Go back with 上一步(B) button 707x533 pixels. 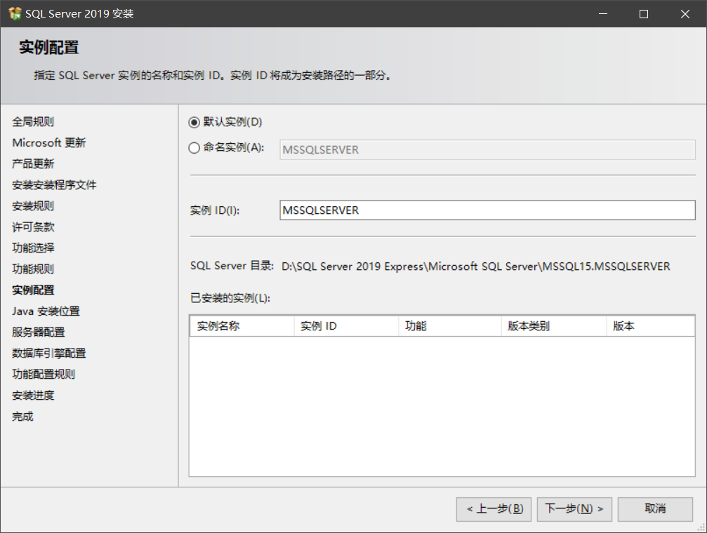pos(494,509)
